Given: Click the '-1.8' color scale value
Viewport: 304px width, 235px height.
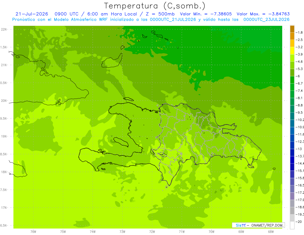Looking at the screenshot, I should click(x=299, y=32).
